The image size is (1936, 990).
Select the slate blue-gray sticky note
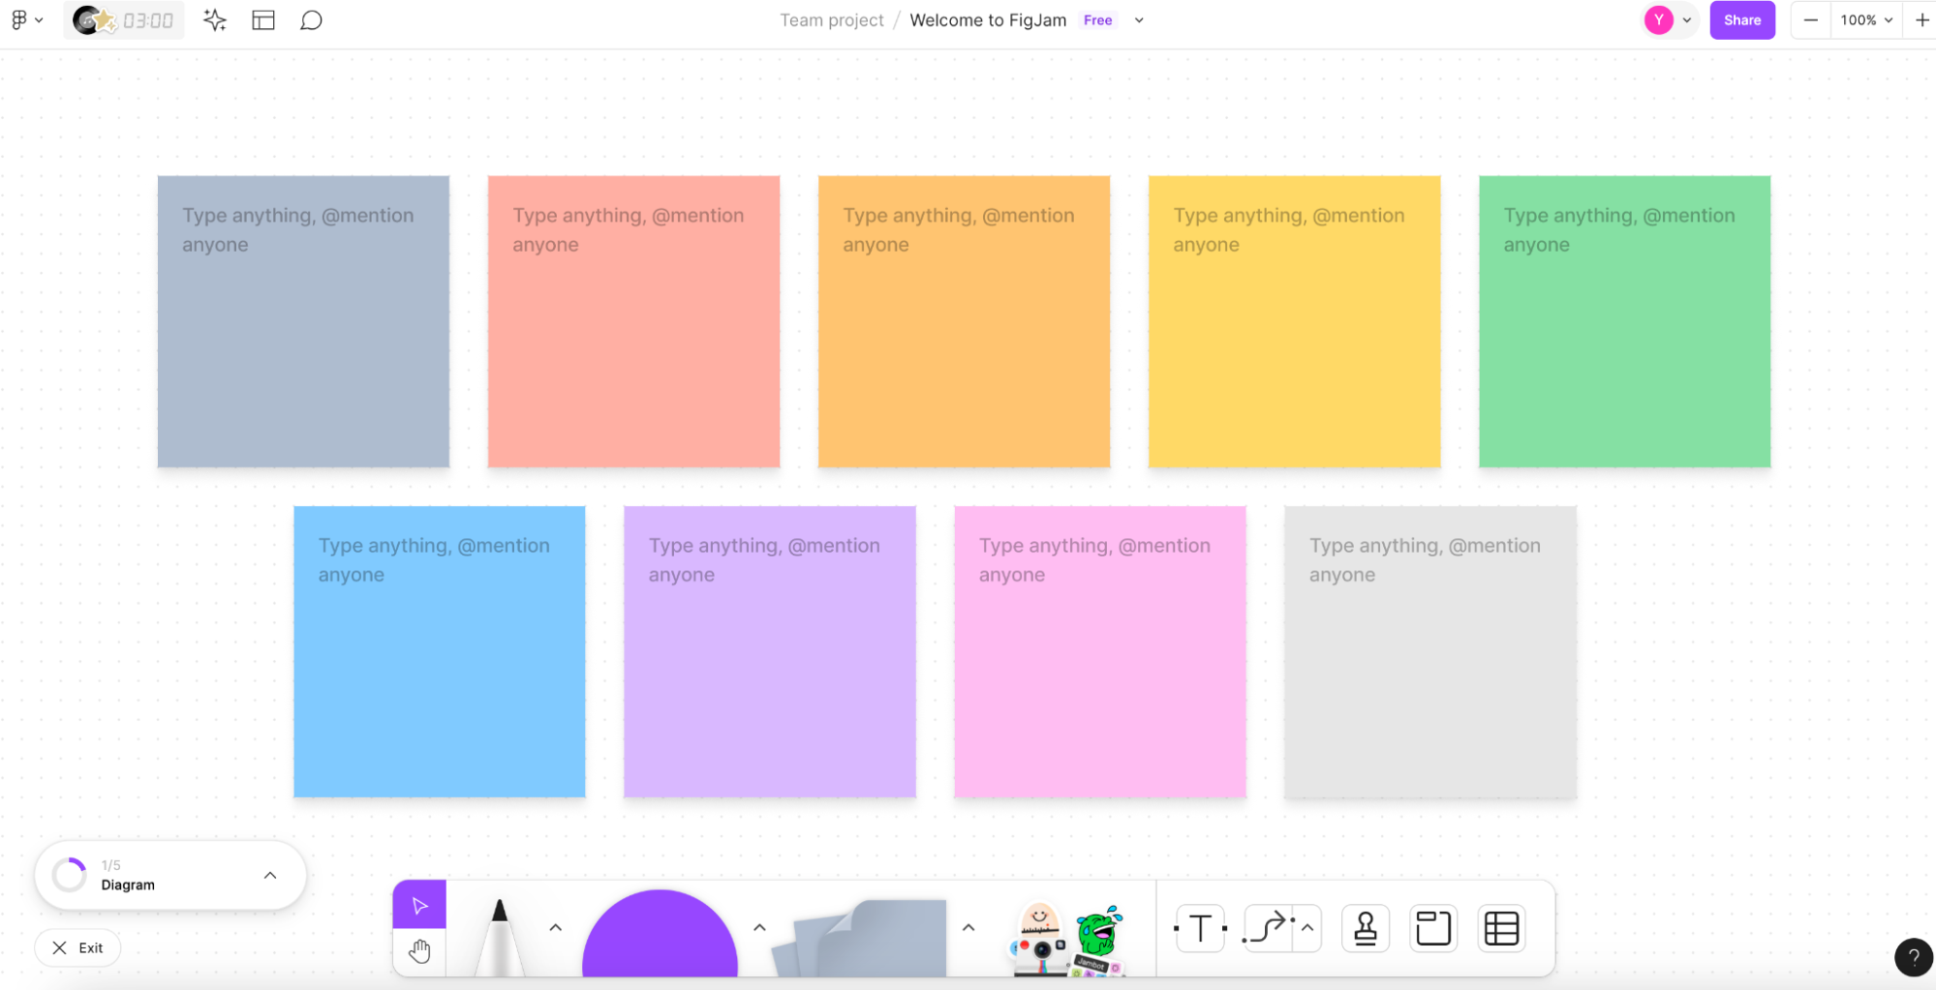click(303, 321)
